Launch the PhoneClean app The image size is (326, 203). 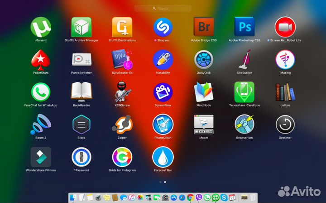point(163,125)
